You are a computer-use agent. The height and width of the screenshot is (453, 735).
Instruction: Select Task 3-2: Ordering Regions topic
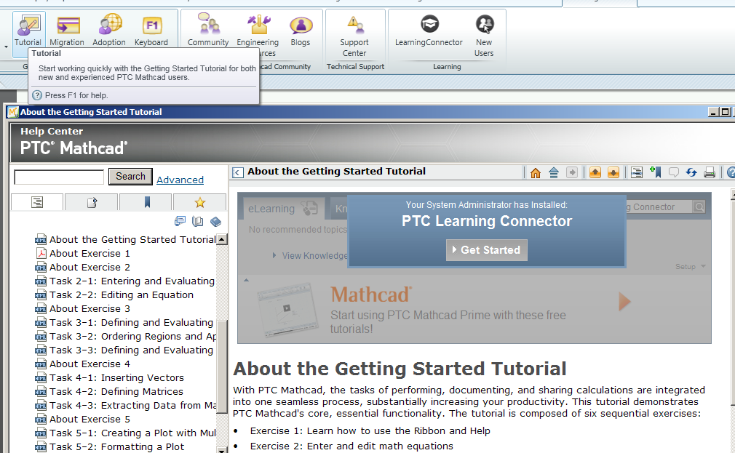pos(133,337)
